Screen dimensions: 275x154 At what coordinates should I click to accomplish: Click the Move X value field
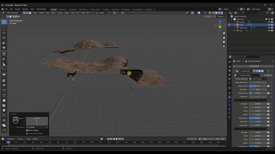(x=37, y=118)
